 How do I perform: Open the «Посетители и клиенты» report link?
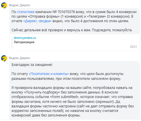[49, 74]
